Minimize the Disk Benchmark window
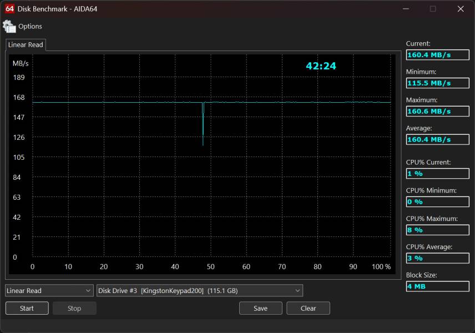Viewport: 475px width, 333px height. [406, 9]
